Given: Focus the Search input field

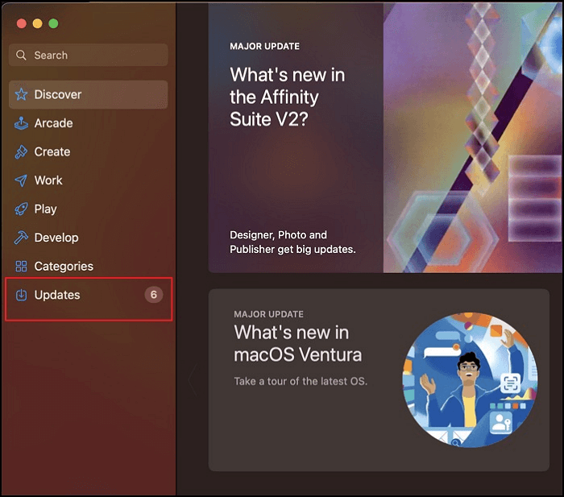Looking at the screenshot, I should coord(89,55).
